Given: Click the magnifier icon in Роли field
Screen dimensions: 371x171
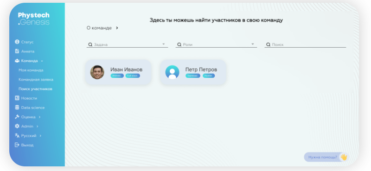Looking at the screenshot, I should 179,44.
